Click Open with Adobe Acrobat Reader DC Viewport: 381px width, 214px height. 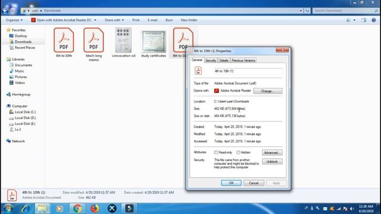pyautogui.click(x=61, y=20)
